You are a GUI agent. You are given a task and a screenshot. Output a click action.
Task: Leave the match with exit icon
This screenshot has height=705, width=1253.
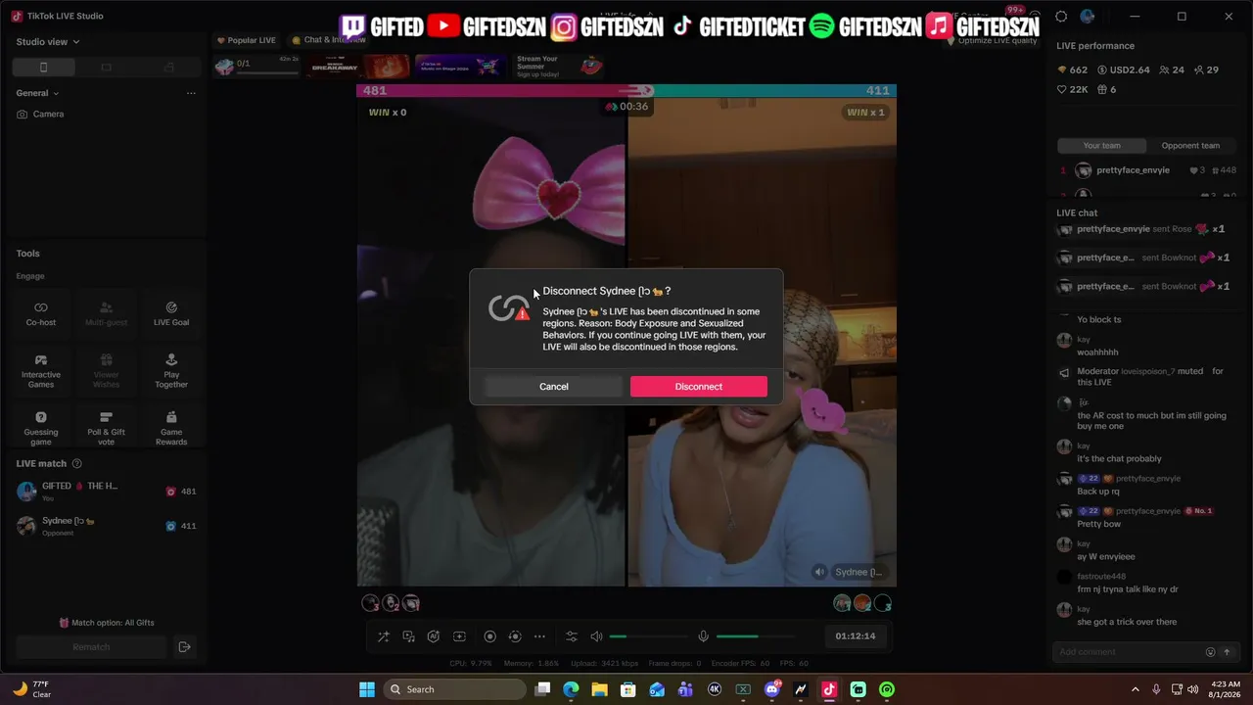[184, 647]
